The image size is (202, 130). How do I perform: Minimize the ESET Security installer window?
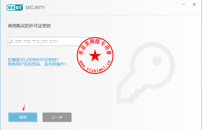point(184,5)
